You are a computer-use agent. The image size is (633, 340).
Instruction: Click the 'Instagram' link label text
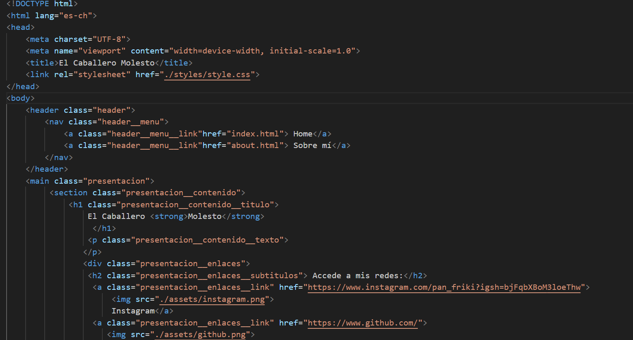[x=133, y=311]
